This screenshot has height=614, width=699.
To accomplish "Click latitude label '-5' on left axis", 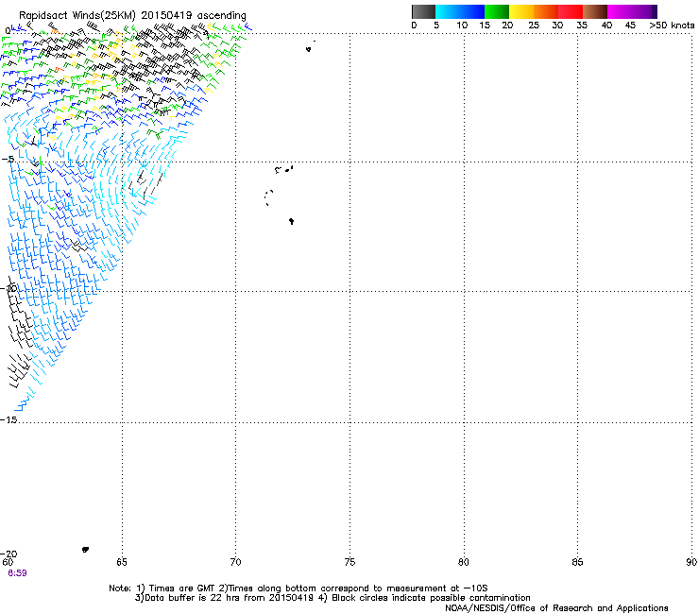I will [8, 160].
